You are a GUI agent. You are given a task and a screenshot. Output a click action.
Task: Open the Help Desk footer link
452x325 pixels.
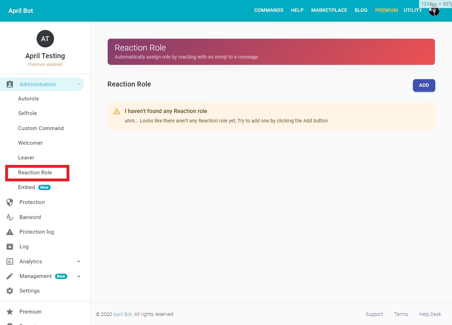click(x=430, y=314)
